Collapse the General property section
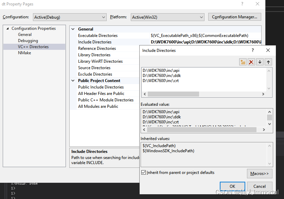284x199 pixels. 73,29
